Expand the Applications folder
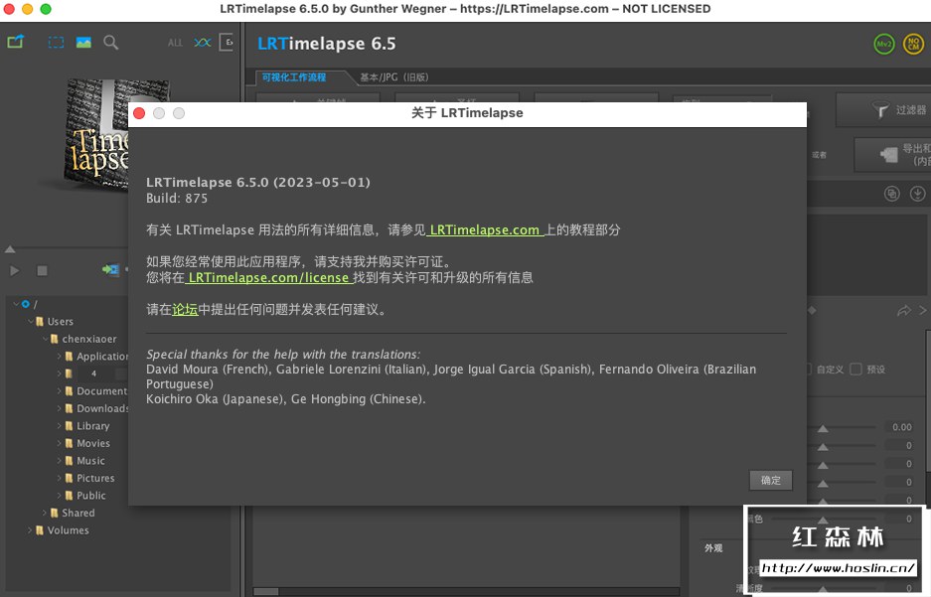 [x=60, y=356]
